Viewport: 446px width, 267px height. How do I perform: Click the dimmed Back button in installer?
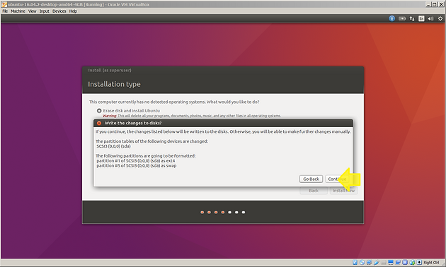pyautogui.click(x=314, y=191)
